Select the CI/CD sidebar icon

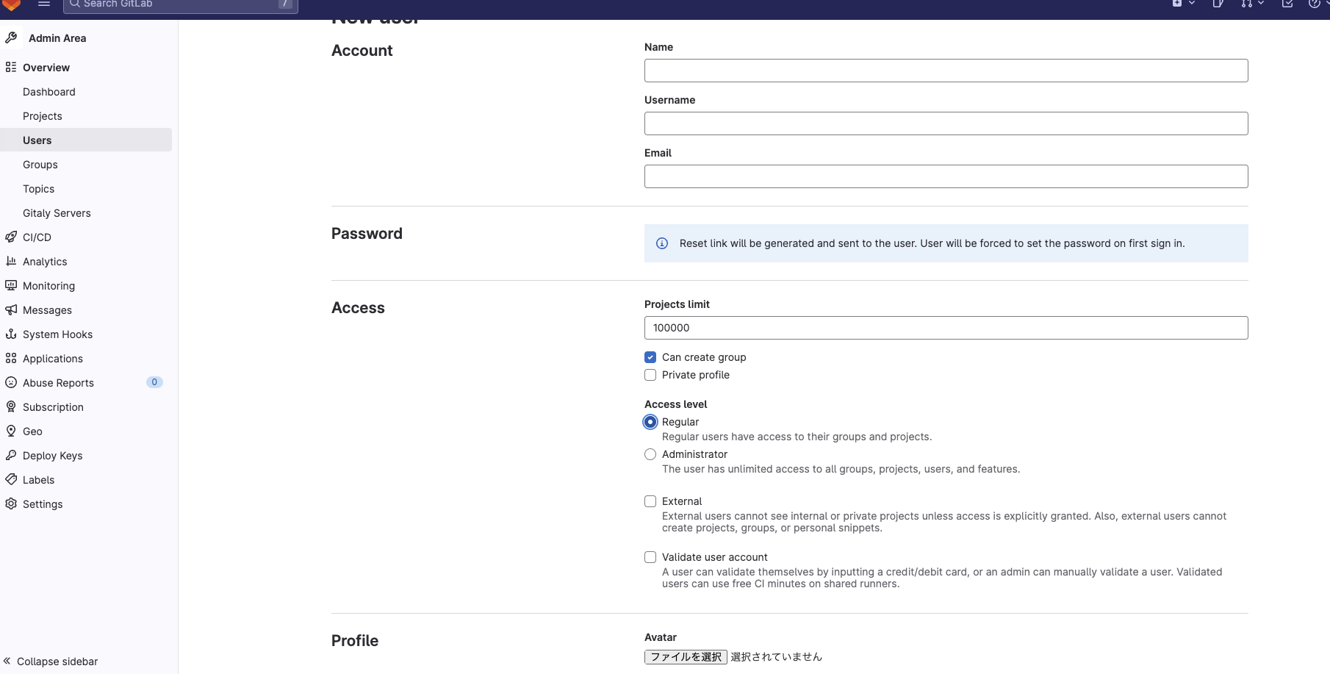(x=11, y=237)
